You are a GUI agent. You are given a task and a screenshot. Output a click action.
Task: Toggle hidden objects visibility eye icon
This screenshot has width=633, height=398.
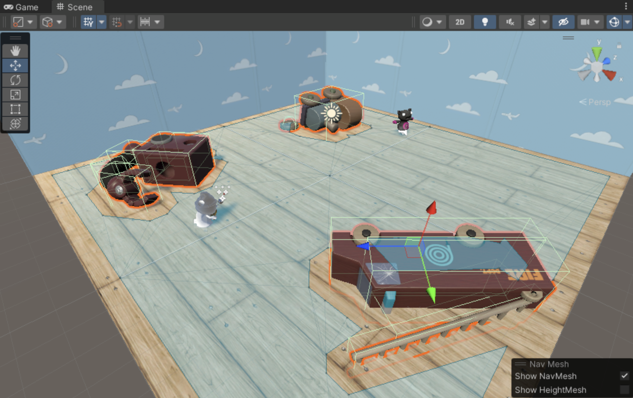(563, 22)
